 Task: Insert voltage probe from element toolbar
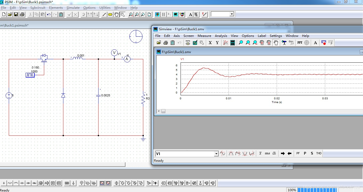point(82,183)
